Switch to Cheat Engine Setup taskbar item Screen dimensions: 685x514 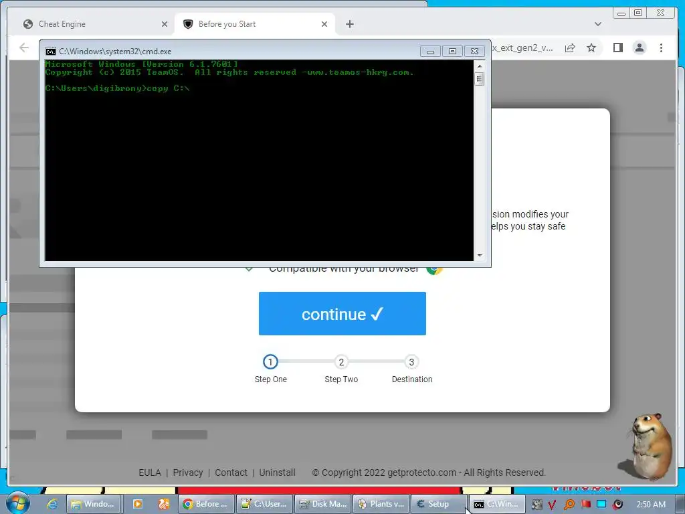point(439,504)
